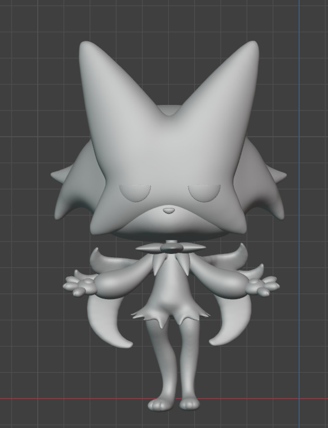Click the paw hand on the viewer's left
Viewport: 328px width, 428px height.
coord(79,286)
